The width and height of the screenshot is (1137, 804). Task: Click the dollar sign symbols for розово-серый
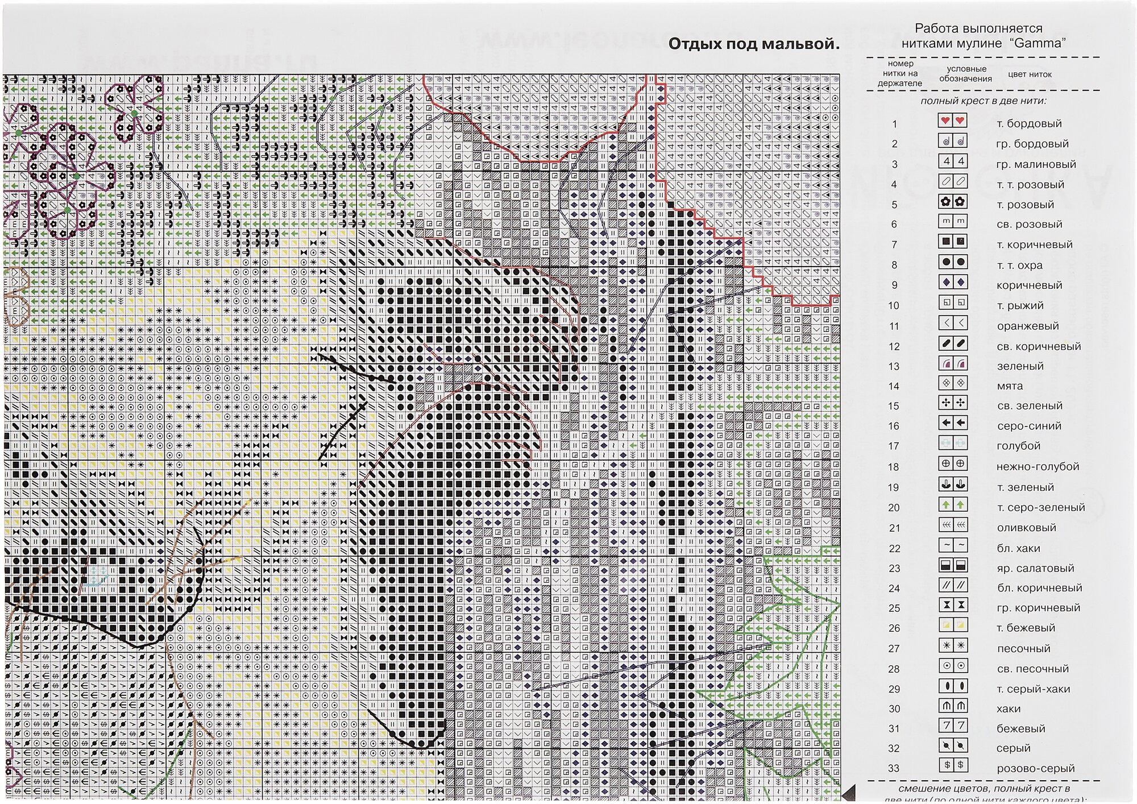952,765
